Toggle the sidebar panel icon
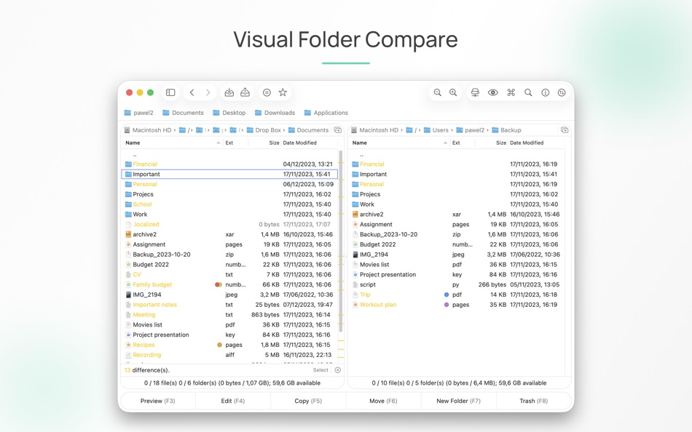This screenshot has height=432, width=692. (x=170, y=92)
